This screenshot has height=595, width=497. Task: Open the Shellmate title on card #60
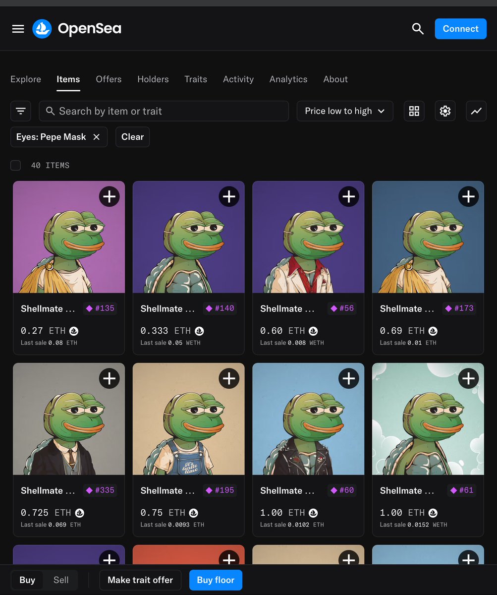(x=287, y=490)
